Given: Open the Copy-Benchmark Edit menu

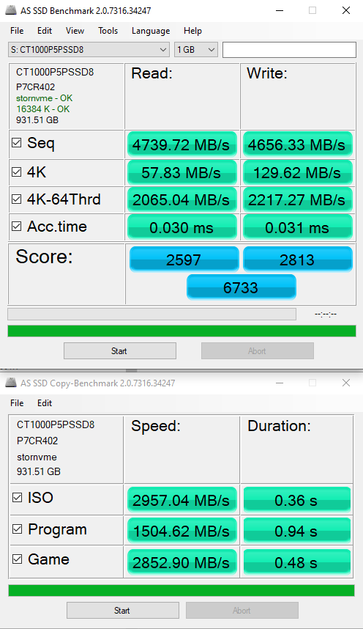Looking at the screenshot, I should tap(45, 402).
